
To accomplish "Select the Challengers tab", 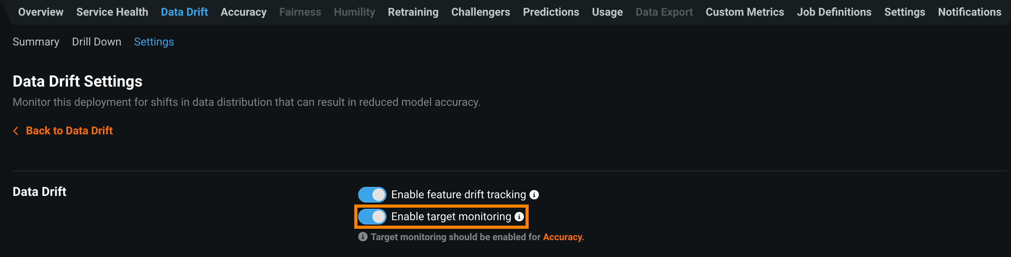I will pos(481,12).
